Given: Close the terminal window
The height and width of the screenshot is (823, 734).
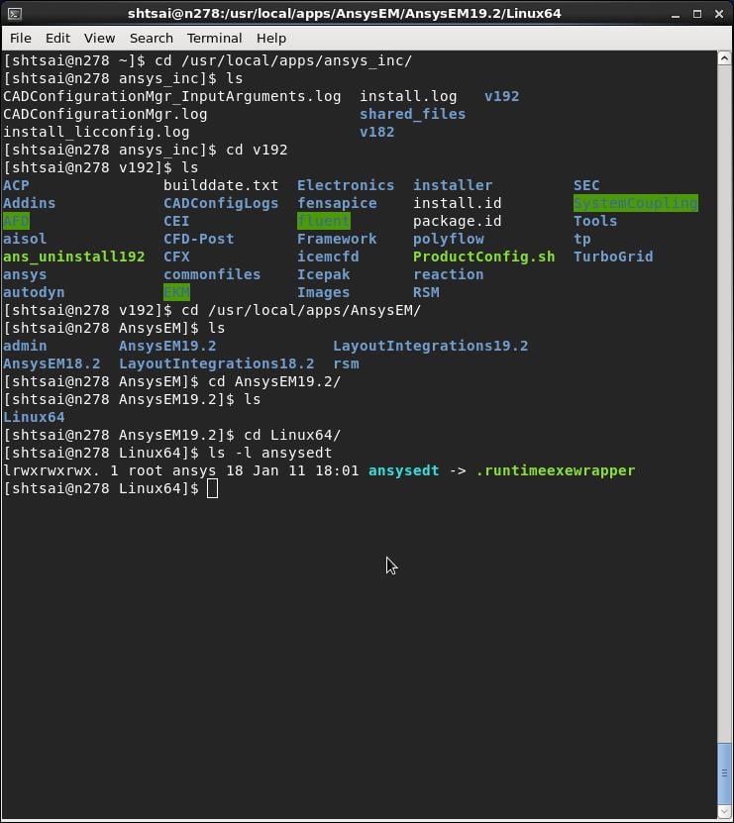Looking at the screenshot, I should point(719,14).
